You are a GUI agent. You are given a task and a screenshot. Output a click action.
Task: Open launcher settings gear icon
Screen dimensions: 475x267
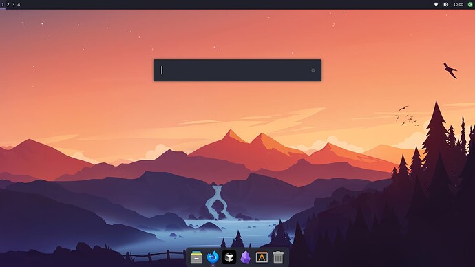click(313, 70)
